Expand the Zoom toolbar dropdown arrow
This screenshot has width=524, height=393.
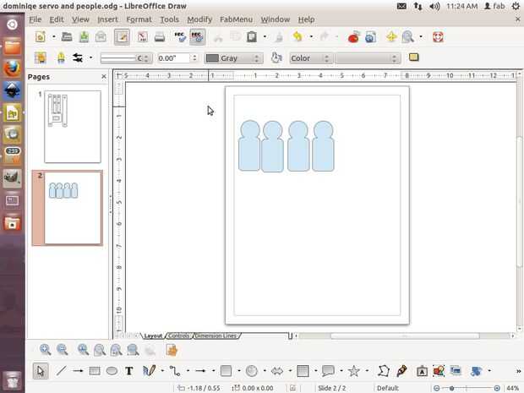pyautogui.click(x=421, y=36)
